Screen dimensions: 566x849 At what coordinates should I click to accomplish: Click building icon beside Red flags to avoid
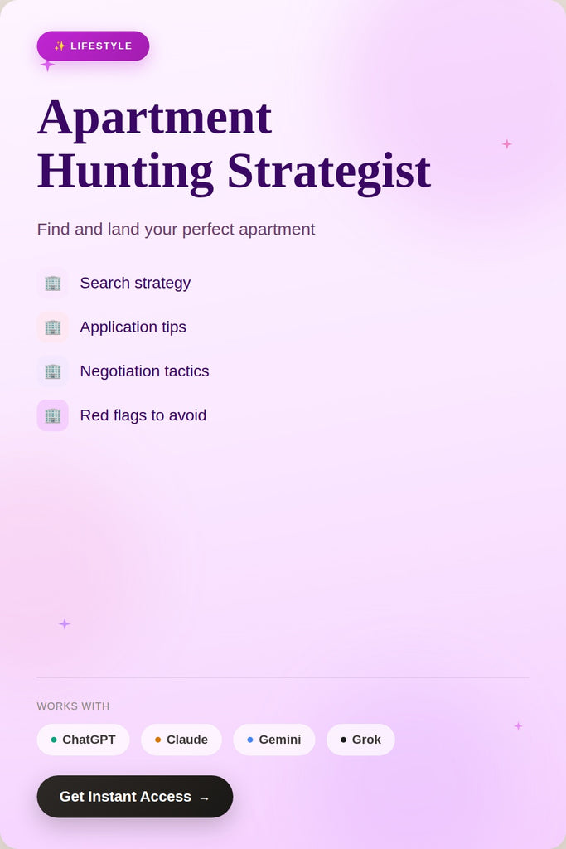[52, 415]
